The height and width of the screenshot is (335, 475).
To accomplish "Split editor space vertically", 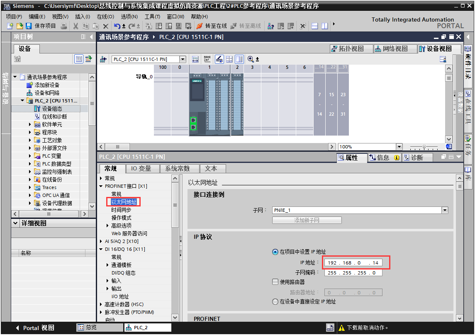I will click(325, 26).
